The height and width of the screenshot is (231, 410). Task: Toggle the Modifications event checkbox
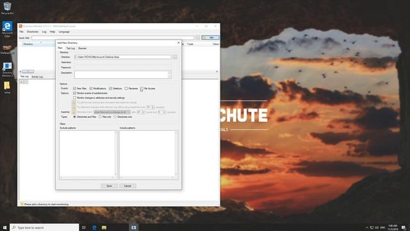(x=91, y=89)
